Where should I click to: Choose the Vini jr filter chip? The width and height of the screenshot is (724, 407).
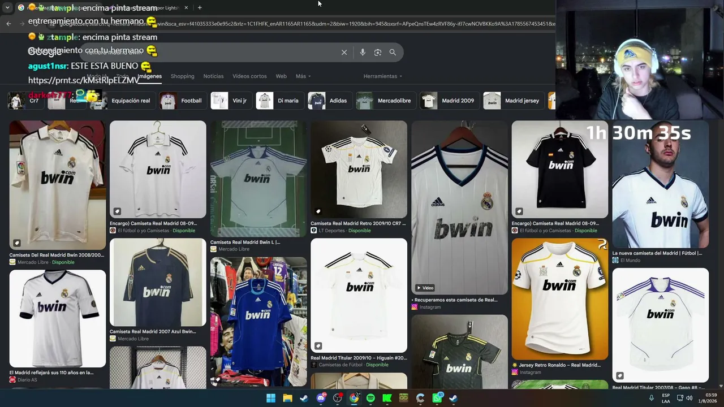[231, 101]
